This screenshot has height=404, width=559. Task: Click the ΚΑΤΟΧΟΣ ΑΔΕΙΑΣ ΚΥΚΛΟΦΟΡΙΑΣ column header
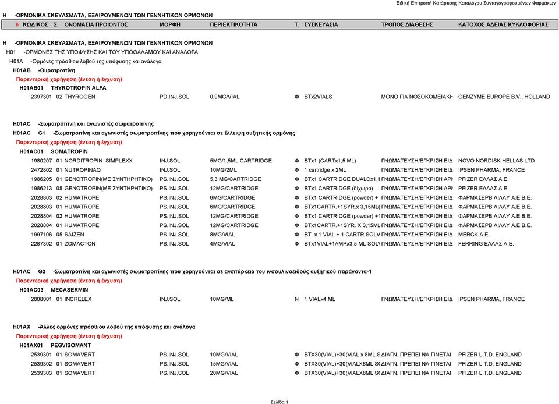[x=503, y=24]
